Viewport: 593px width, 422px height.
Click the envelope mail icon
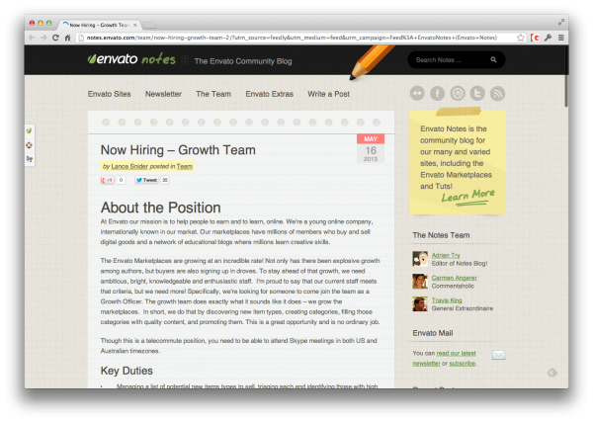coord(498,355)
